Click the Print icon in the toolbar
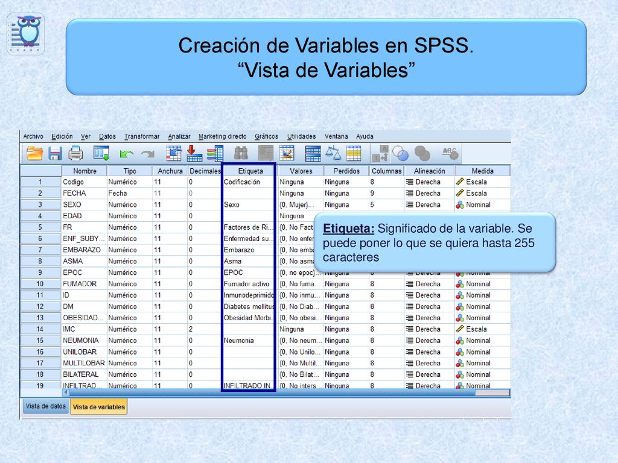 click(75, 154)
